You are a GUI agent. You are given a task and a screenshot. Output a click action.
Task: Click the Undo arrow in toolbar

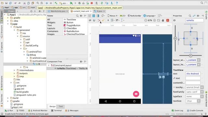coord(15,3)
